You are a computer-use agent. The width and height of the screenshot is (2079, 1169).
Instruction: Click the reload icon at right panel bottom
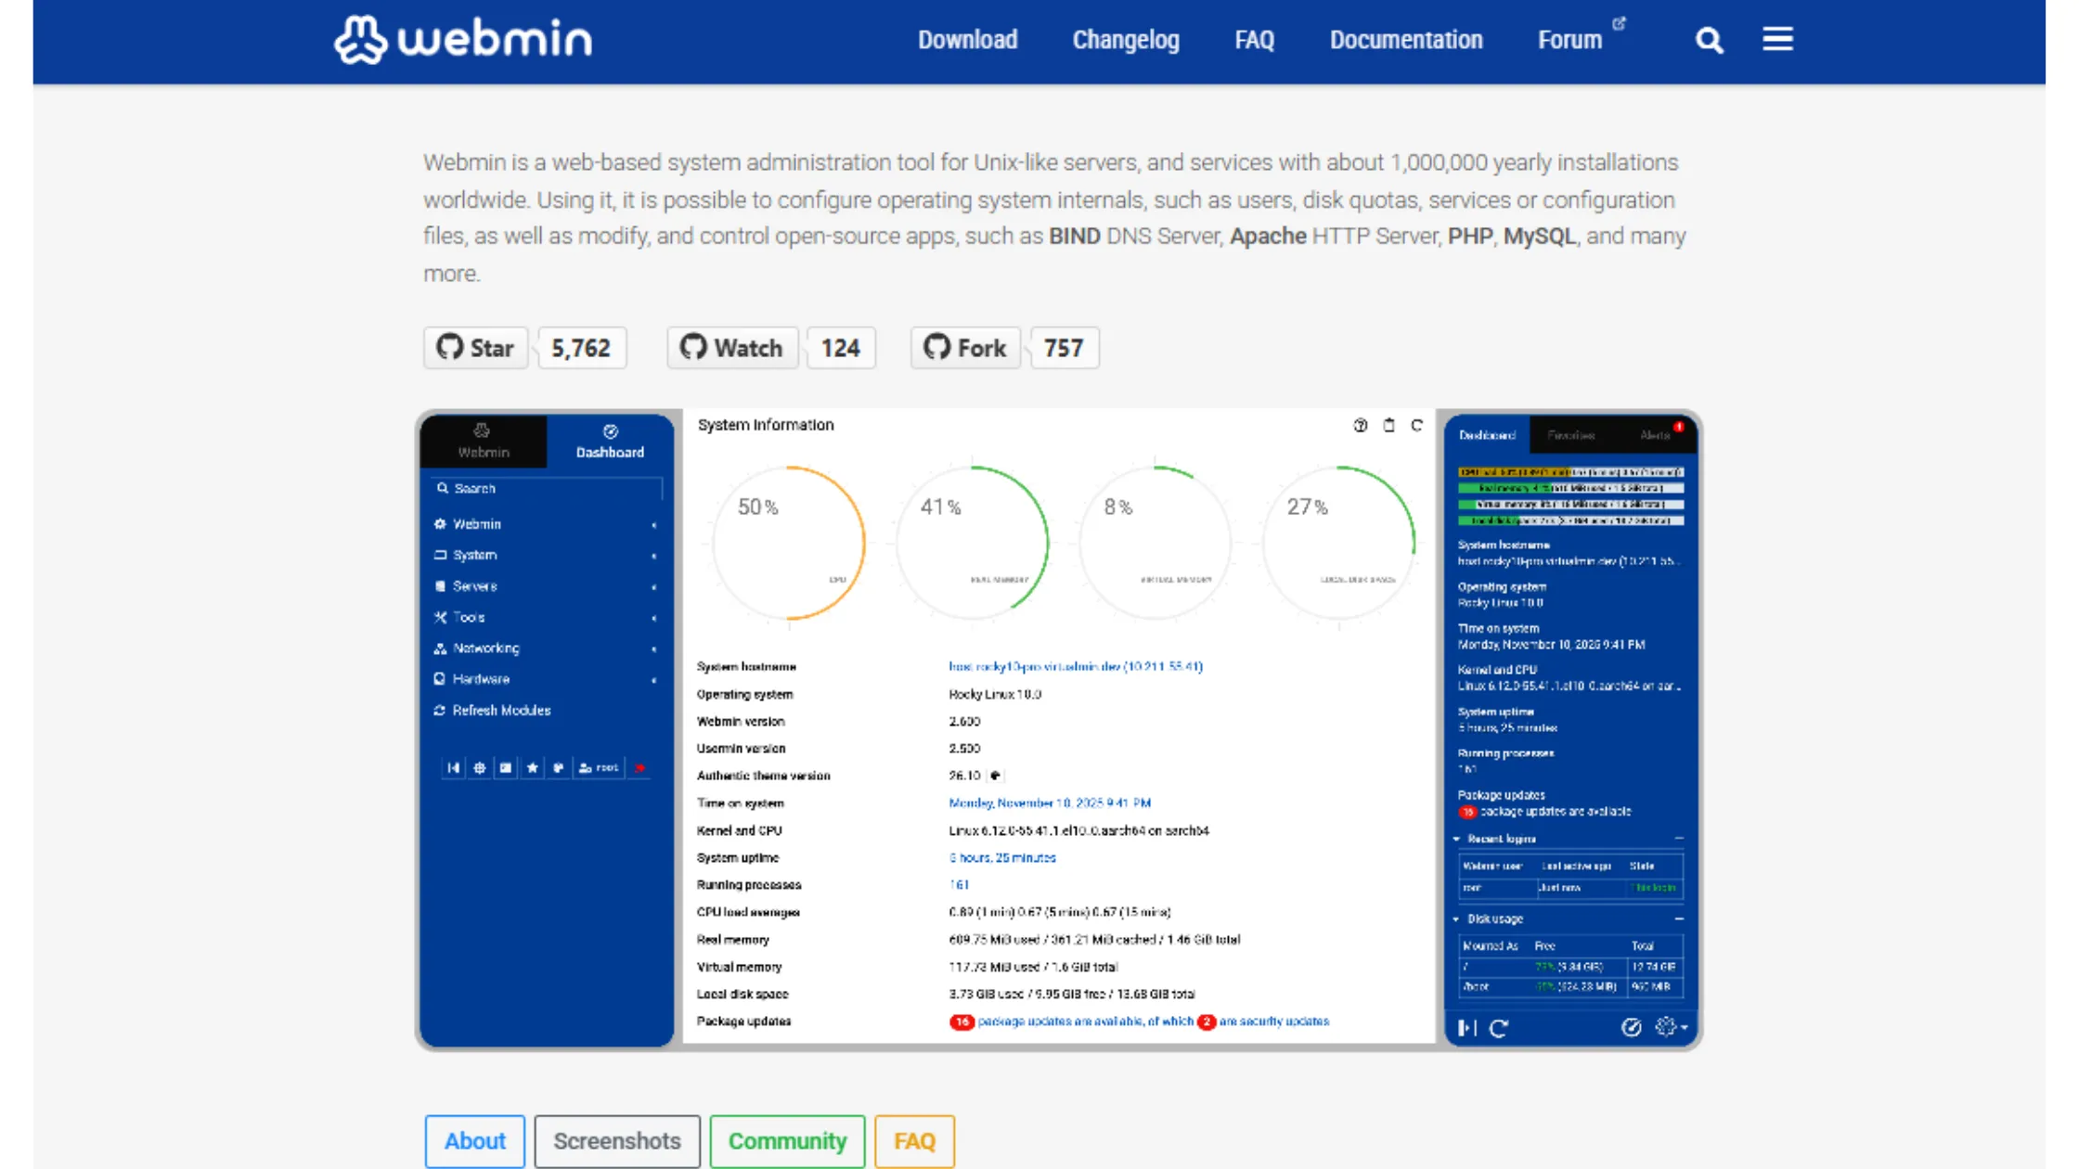click(1498, 1027)
